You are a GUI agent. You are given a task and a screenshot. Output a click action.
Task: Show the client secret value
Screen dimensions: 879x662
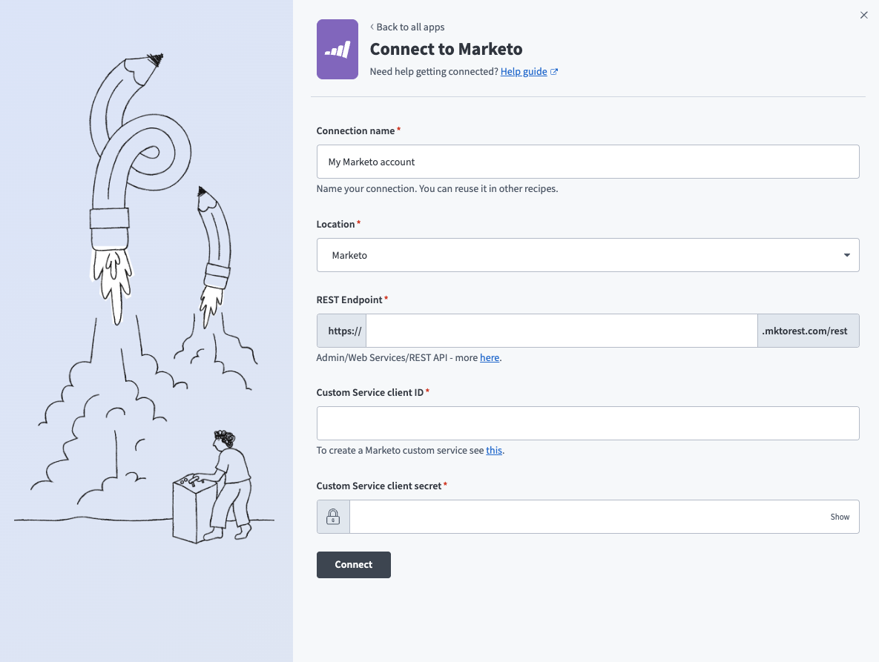[x=840, y=517]
